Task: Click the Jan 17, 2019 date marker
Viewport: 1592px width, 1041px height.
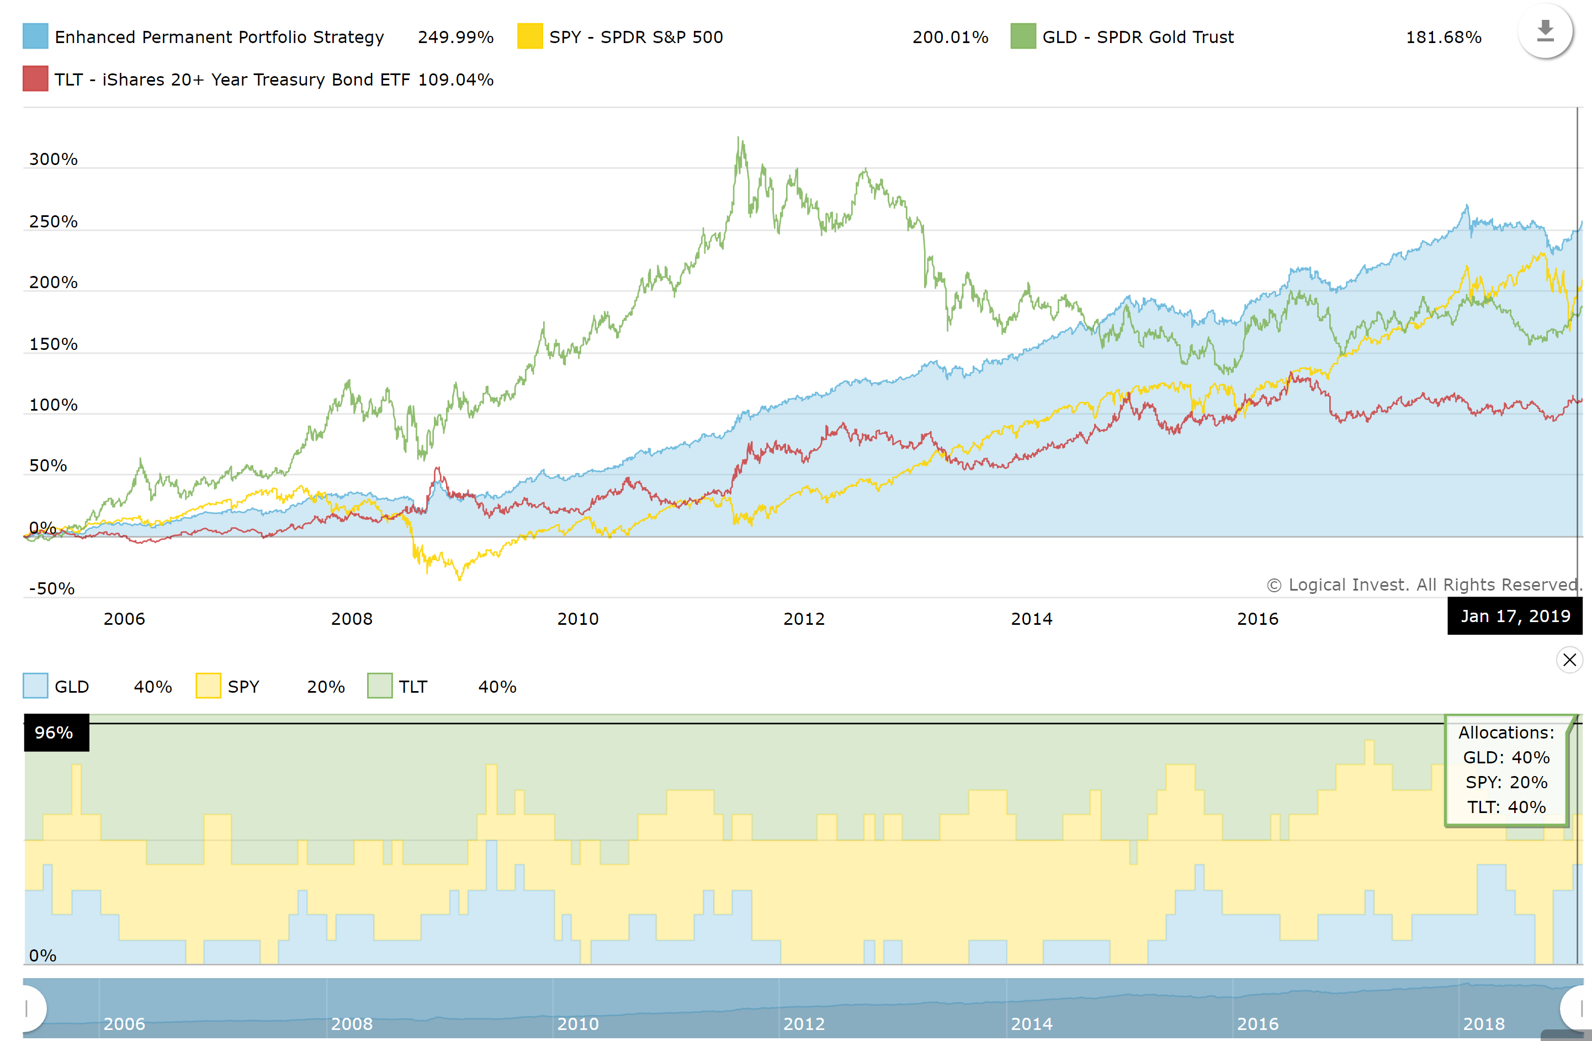Action: 1515,616
